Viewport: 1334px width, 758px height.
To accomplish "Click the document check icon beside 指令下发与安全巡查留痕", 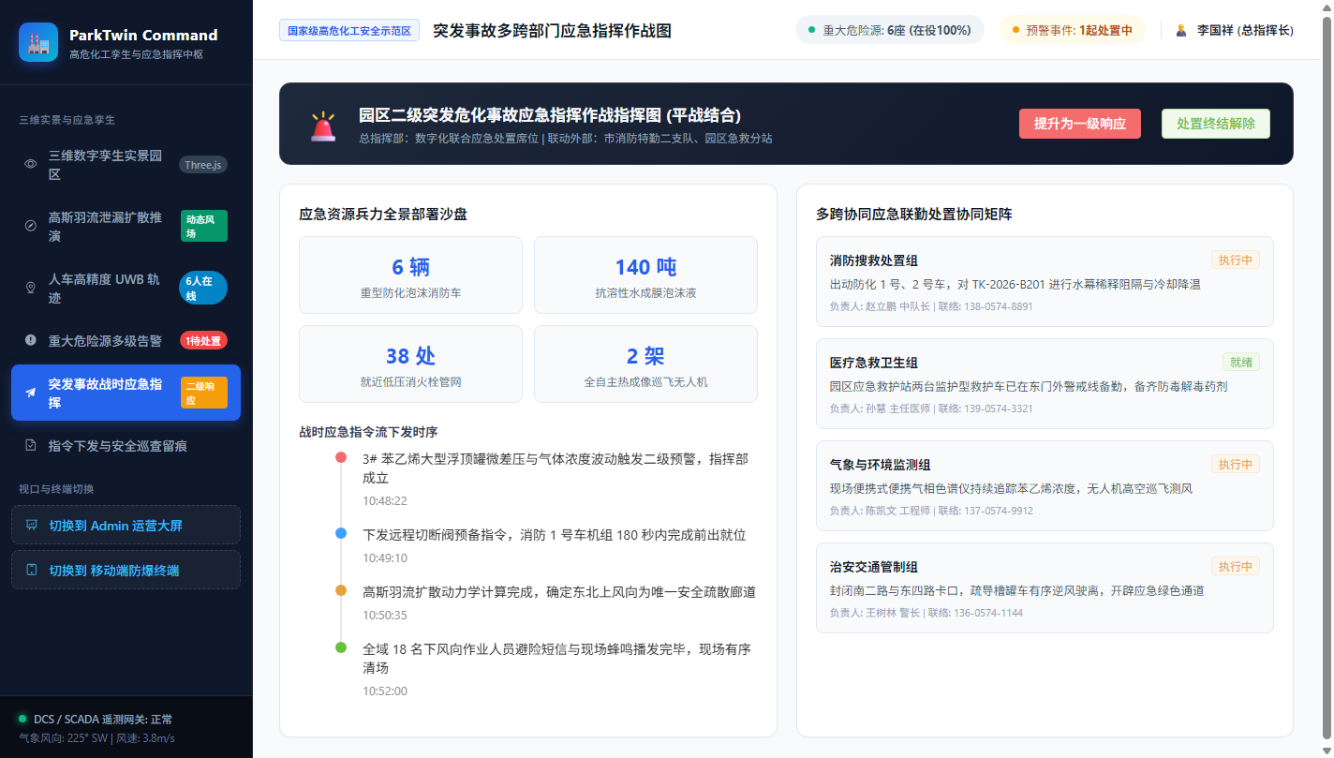I will tap(31, 445).
